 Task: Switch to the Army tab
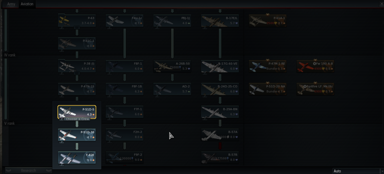pyautogui.click(x=11, y=4)
